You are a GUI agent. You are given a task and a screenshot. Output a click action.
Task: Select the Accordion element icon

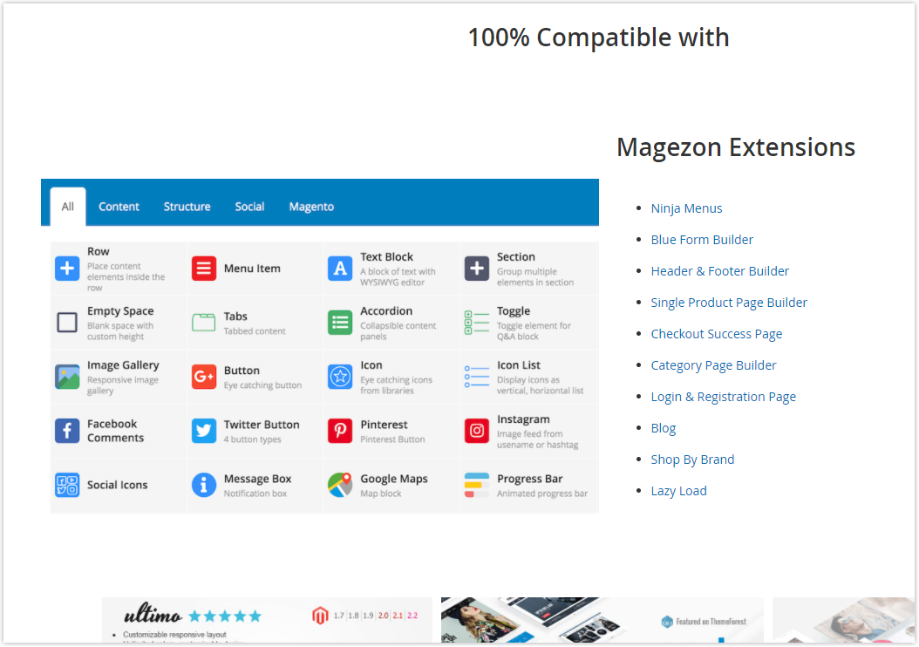(339, 322)
